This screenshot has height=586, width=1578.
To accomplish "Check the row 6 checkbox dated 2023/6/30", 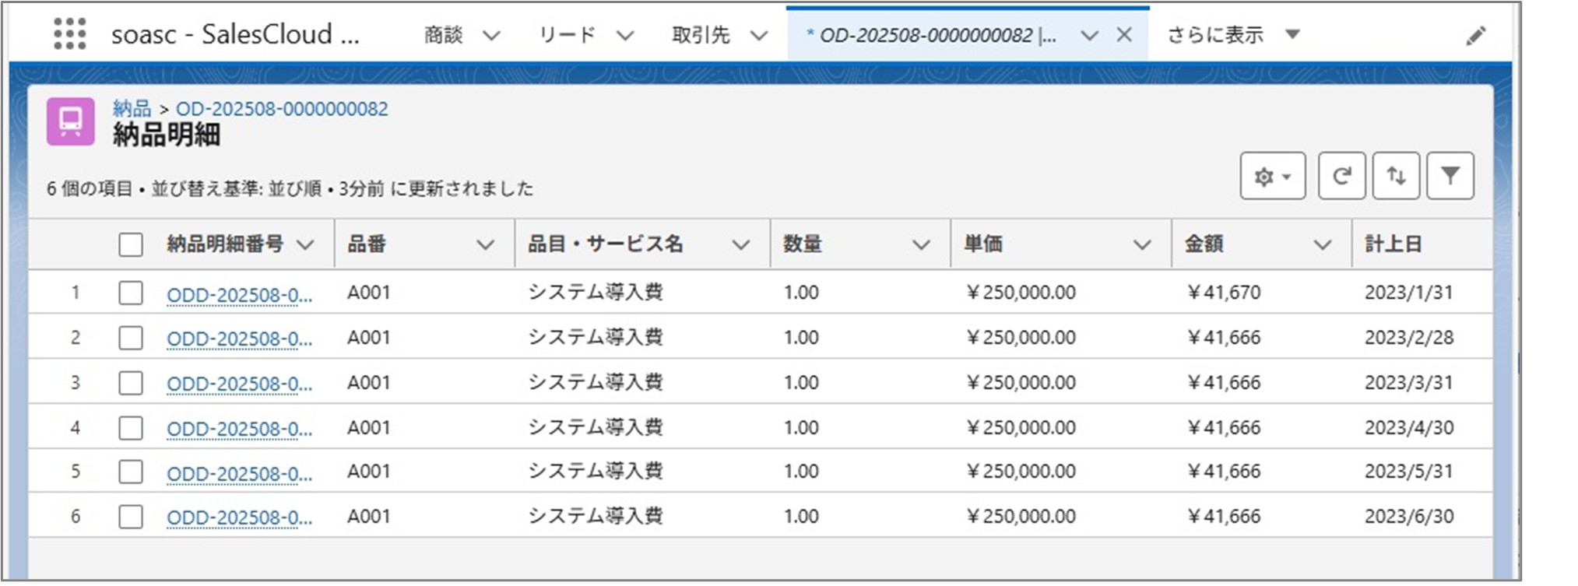I will 131,517.
